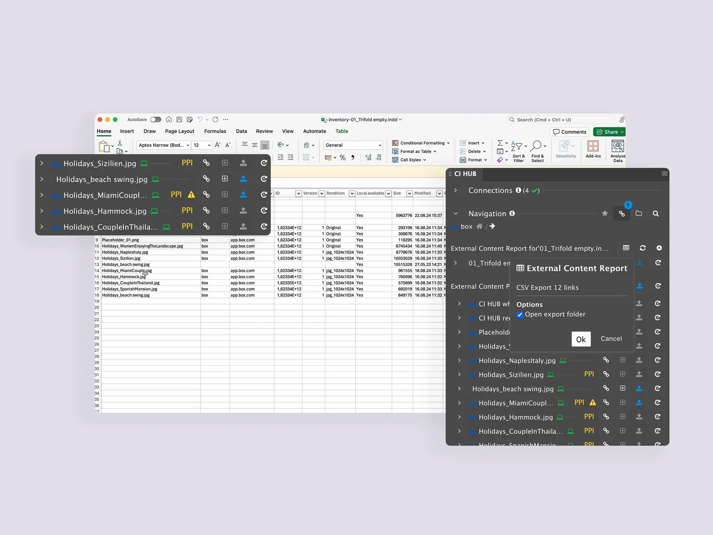The image size is (713, 535).
Task: Switch to the Formulas tab
Action: 215,131
